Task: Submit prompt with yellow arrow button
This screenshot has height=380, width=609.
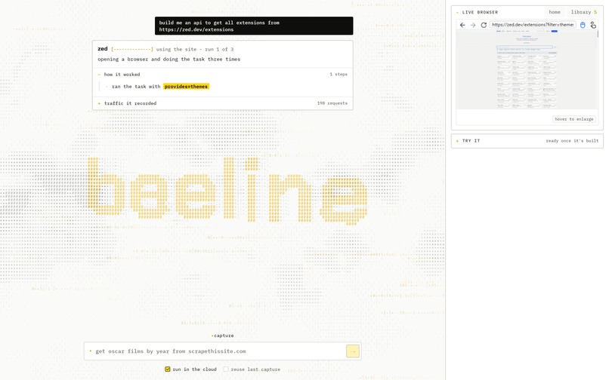Action: pyautogui.click(x=353, y=351)
